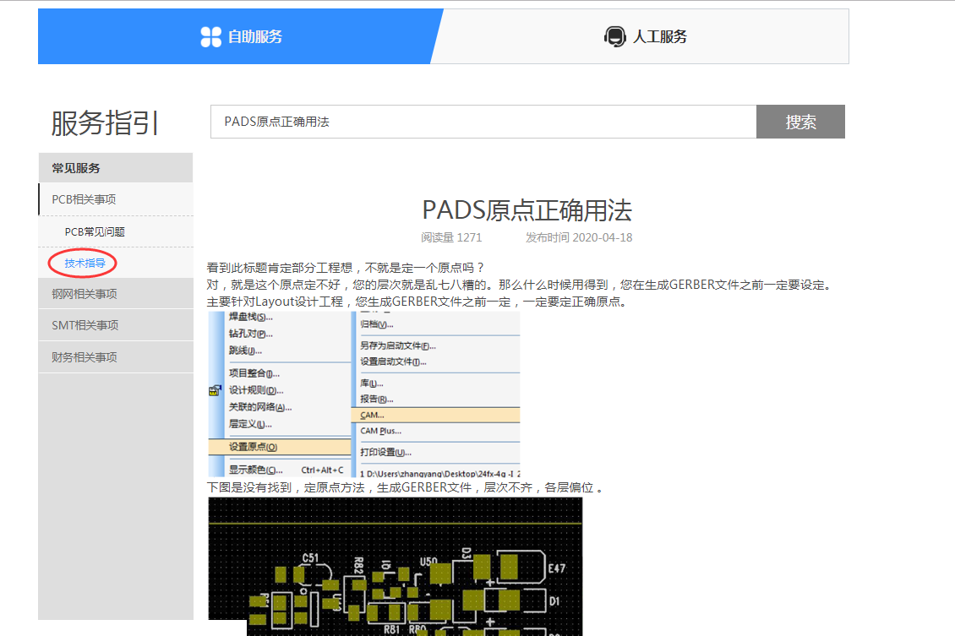Click the 阅读量 1271 read count

pos(451,237)
